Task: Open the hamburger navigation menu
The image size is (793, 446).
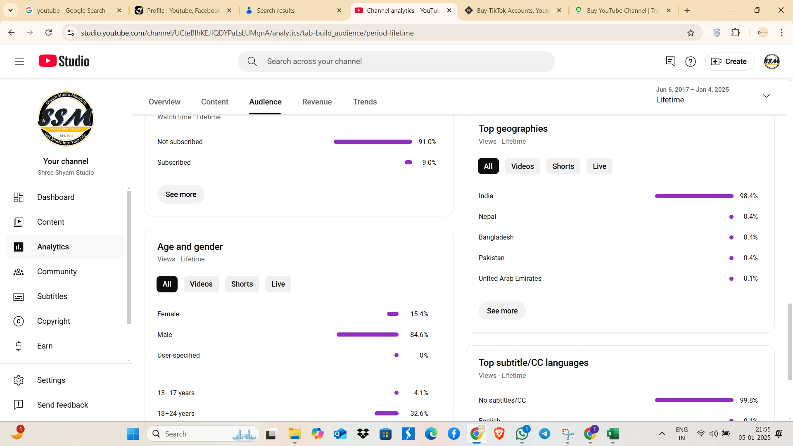Action: (x=19, y=62)
